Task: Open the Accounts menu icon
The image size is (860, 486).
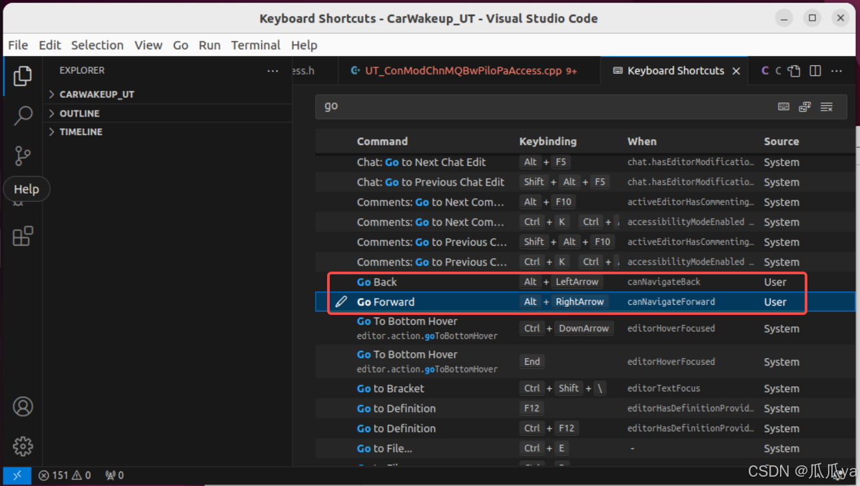Action: point(23,406)
